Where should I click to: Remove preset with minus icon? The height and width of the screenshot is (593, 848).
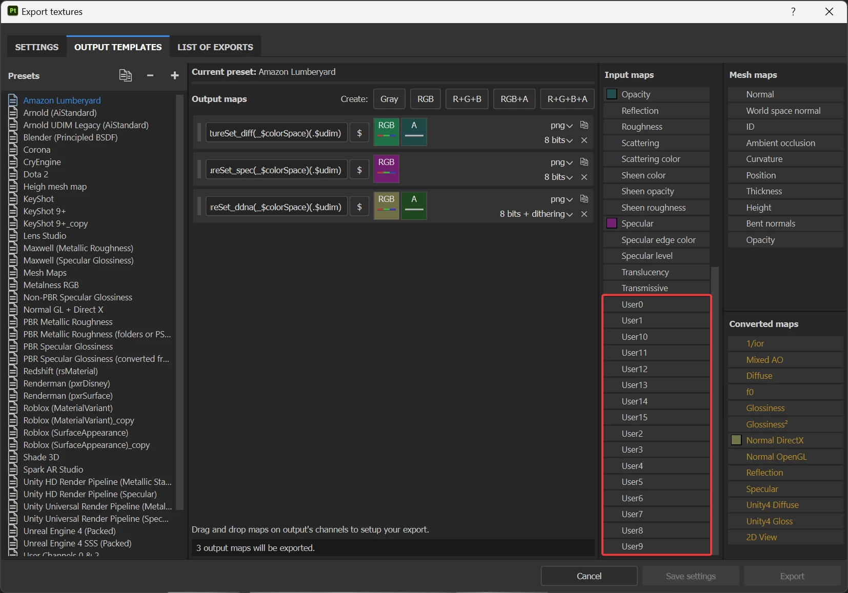coord(150,75)
